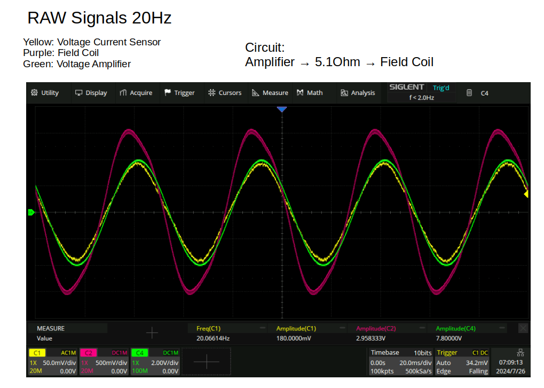The image size is (544, 388).
Task: Click the 20.06614Hz frequency value
Action: click(x=213, y=338)
